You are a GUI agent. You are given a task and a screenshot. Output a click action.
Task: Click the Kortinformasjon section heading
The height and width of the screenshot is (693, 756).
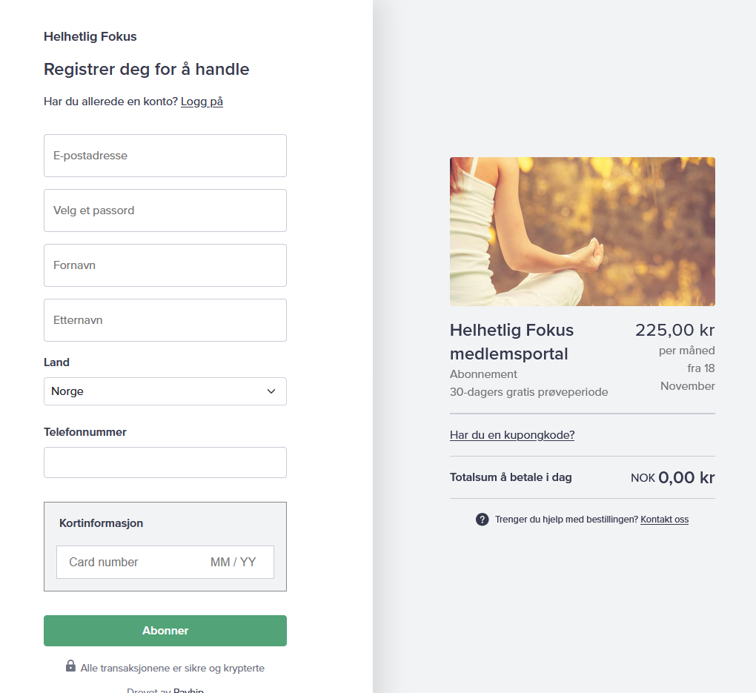[101, 523]
